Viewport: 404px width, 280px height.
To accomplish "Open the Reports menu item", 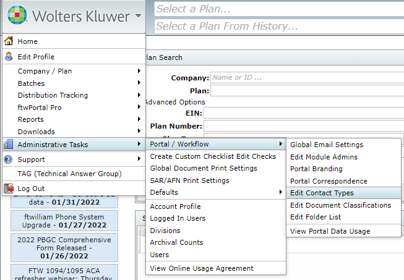I will [x=74, y=119].
